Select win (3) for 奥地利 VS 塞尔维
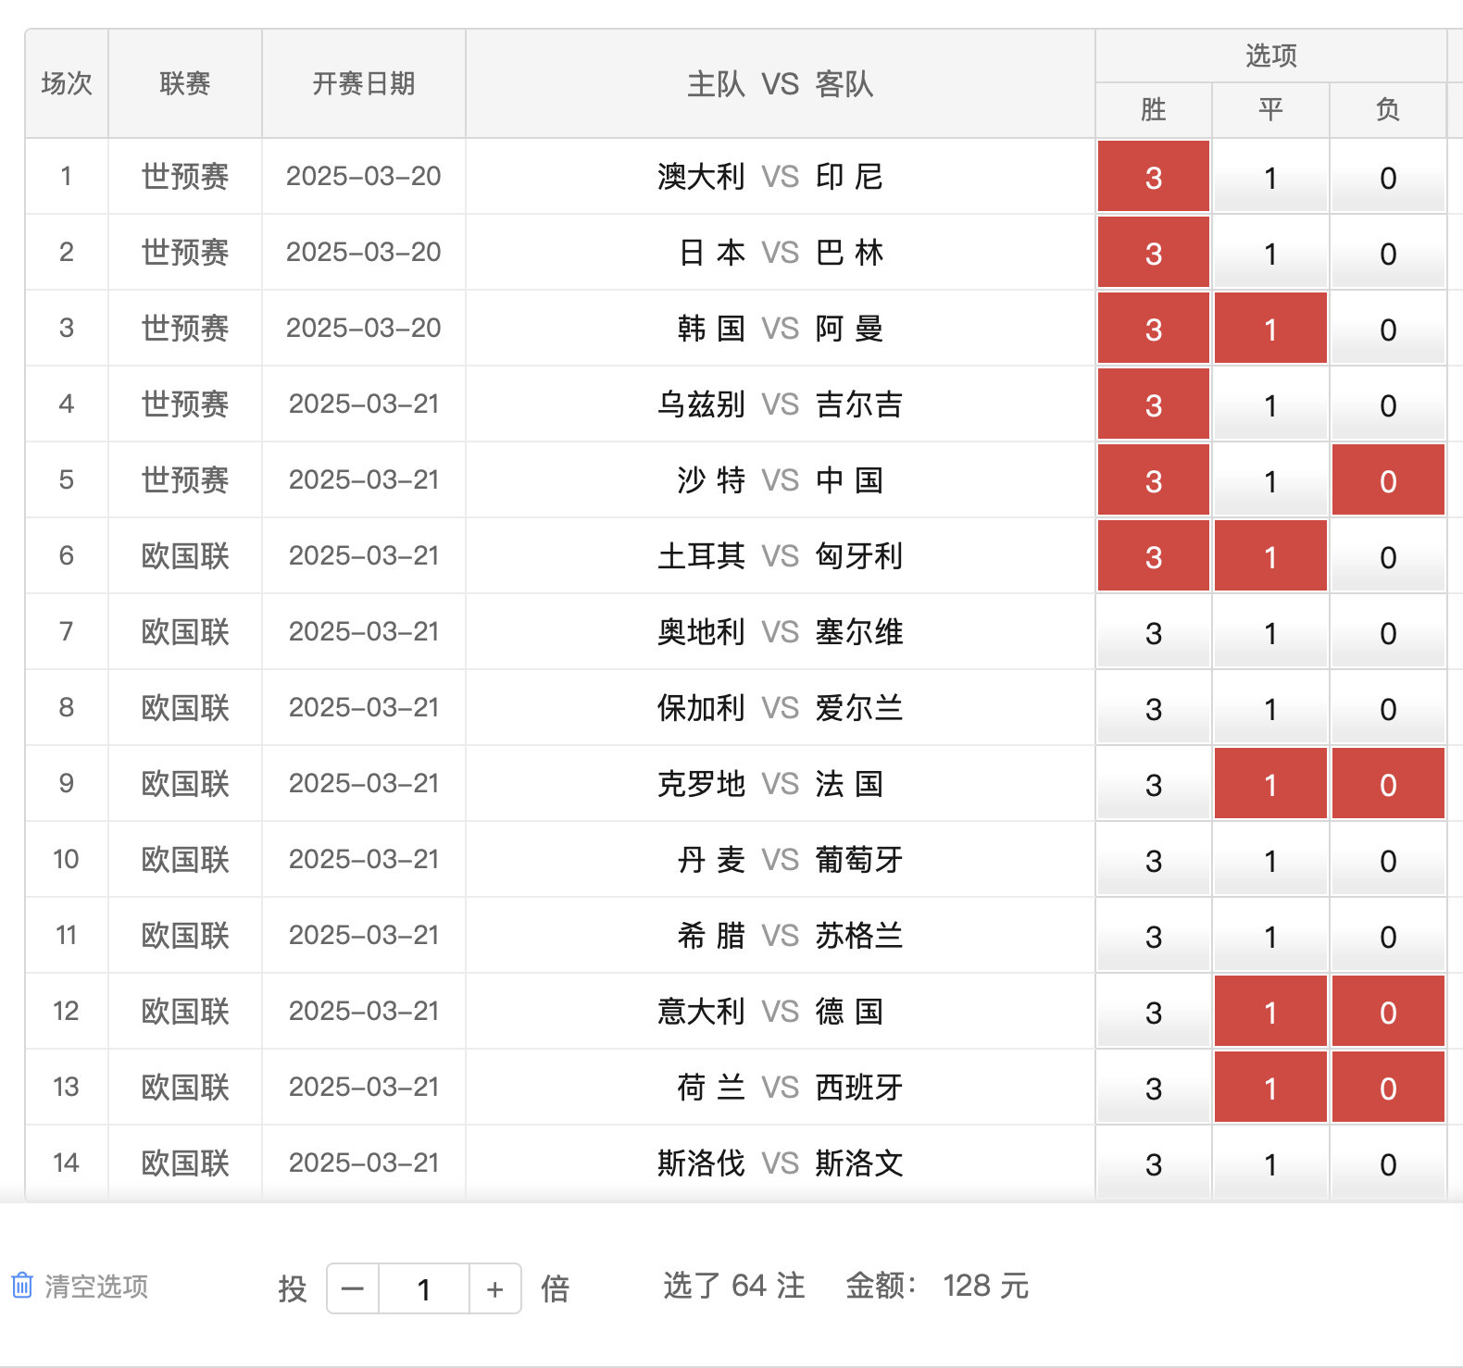1463x1368 pixels. (1153, 632)
